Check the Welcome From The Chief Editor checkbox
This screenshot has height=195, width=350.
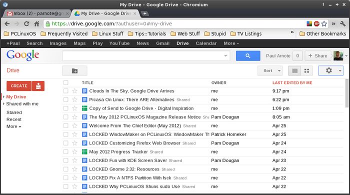65,126
